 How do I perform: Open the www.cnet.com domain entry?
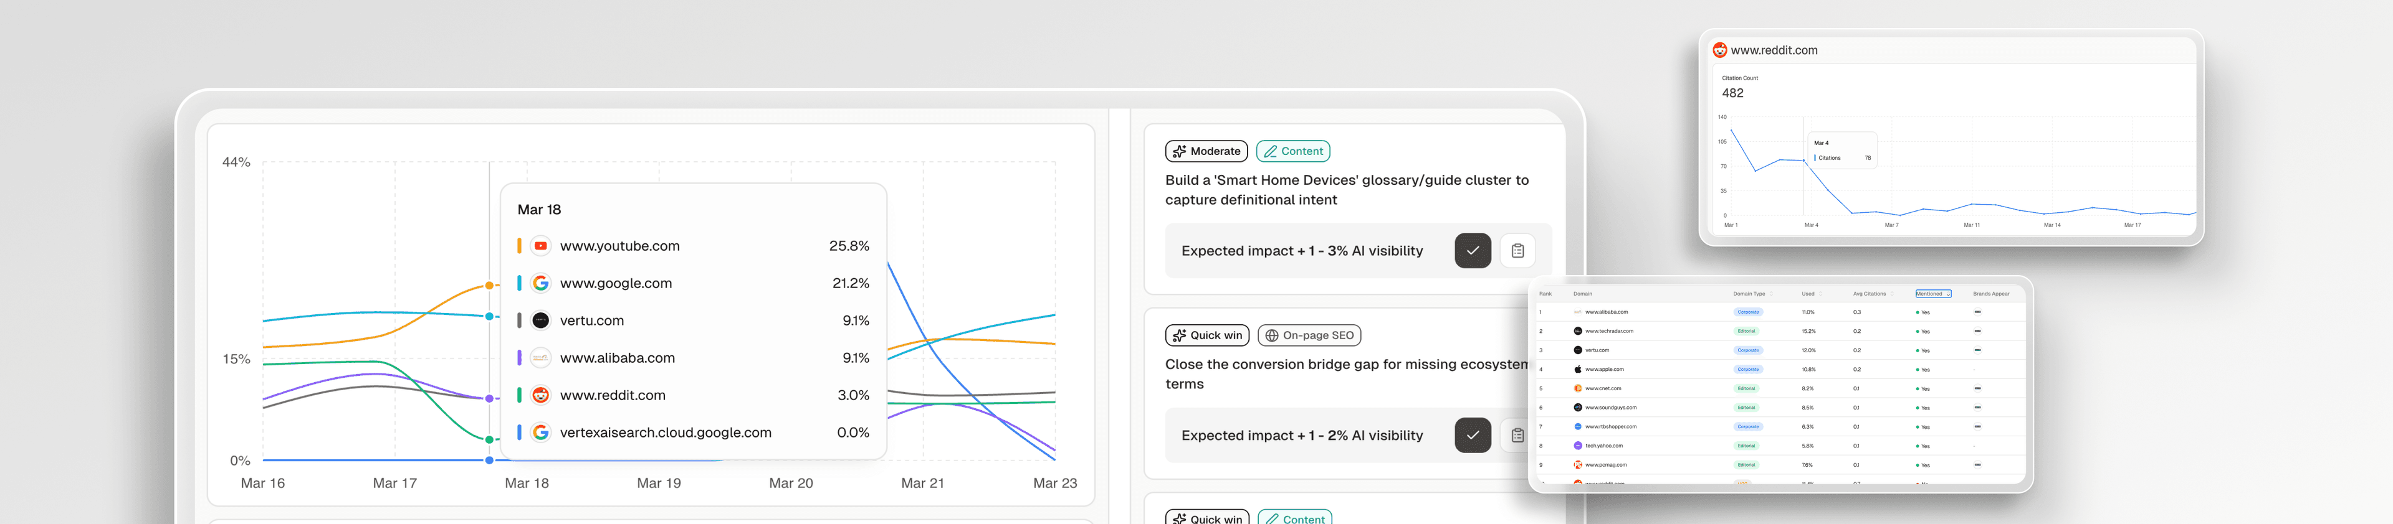coord(1602,388)
